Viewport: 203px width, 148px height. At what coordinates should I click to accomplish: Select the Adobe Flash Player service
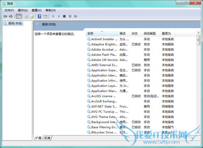point(130,55)
